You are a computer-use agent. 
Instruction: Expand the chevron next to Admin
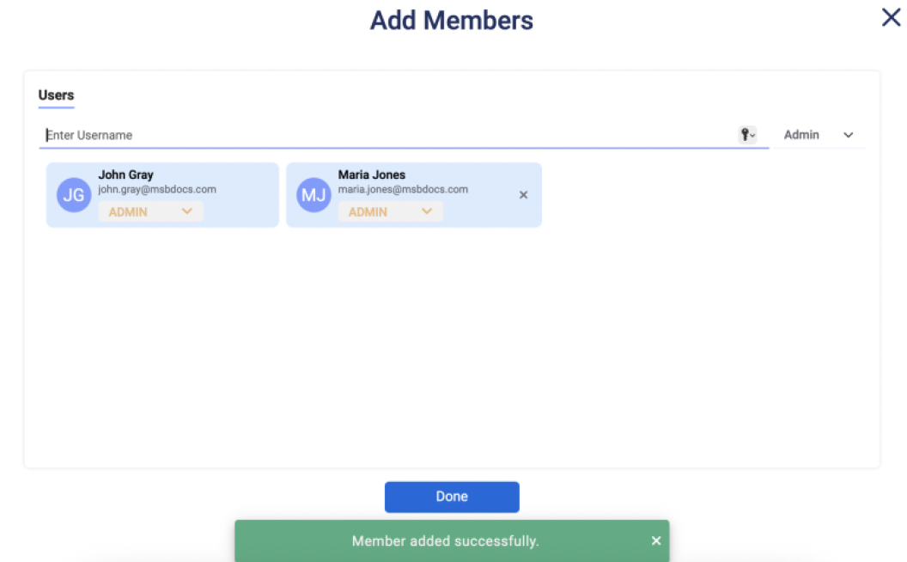(x=848, y=135)
